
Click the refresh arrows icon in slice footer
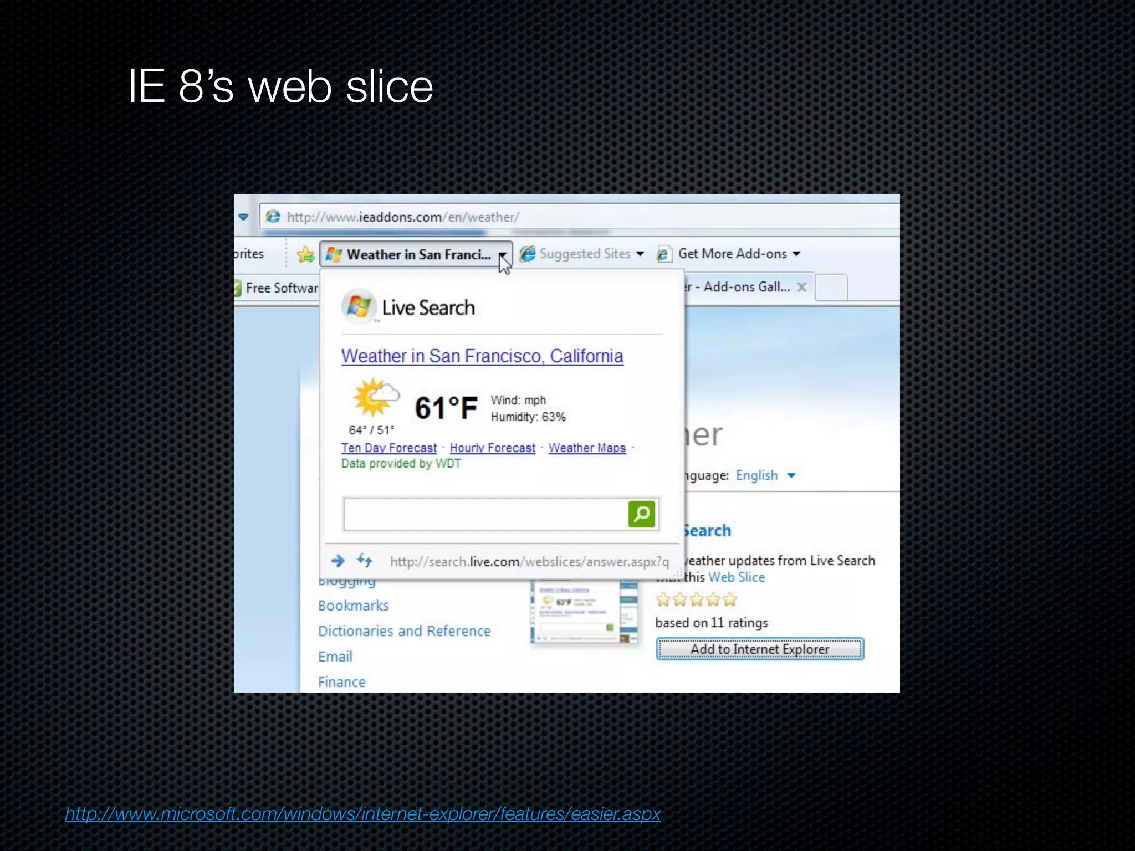coord(364,561)
